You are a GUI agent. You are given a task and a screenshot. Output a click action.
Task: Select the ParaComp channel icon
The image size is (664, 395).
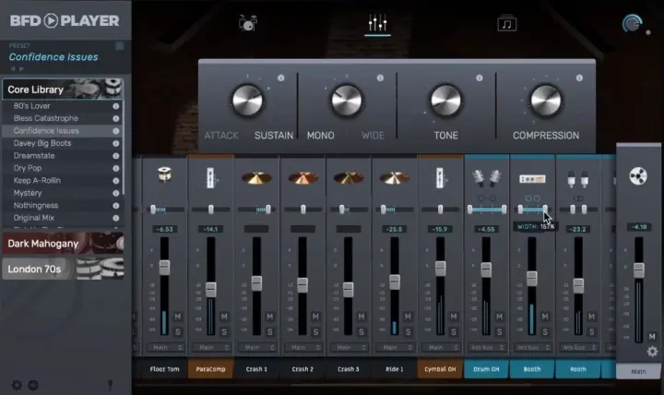click(210, 178)
